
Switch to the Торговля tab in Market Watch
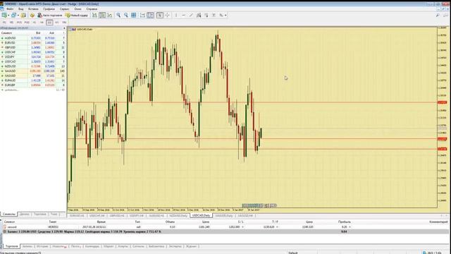click(40, 214)
